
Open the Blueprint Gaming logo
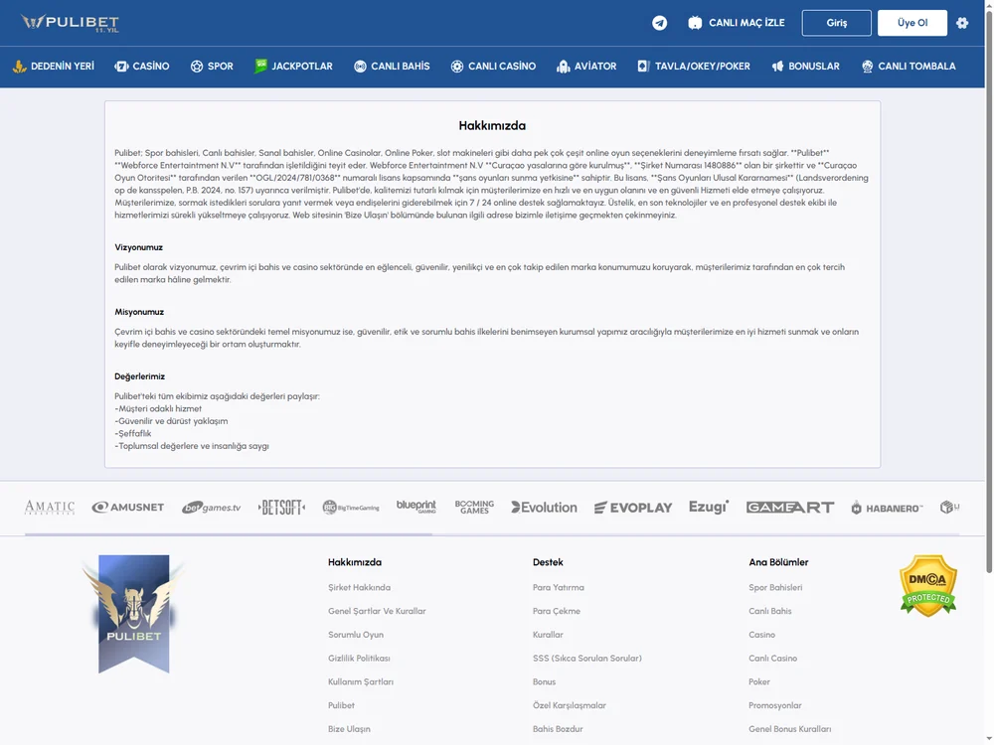416,507
